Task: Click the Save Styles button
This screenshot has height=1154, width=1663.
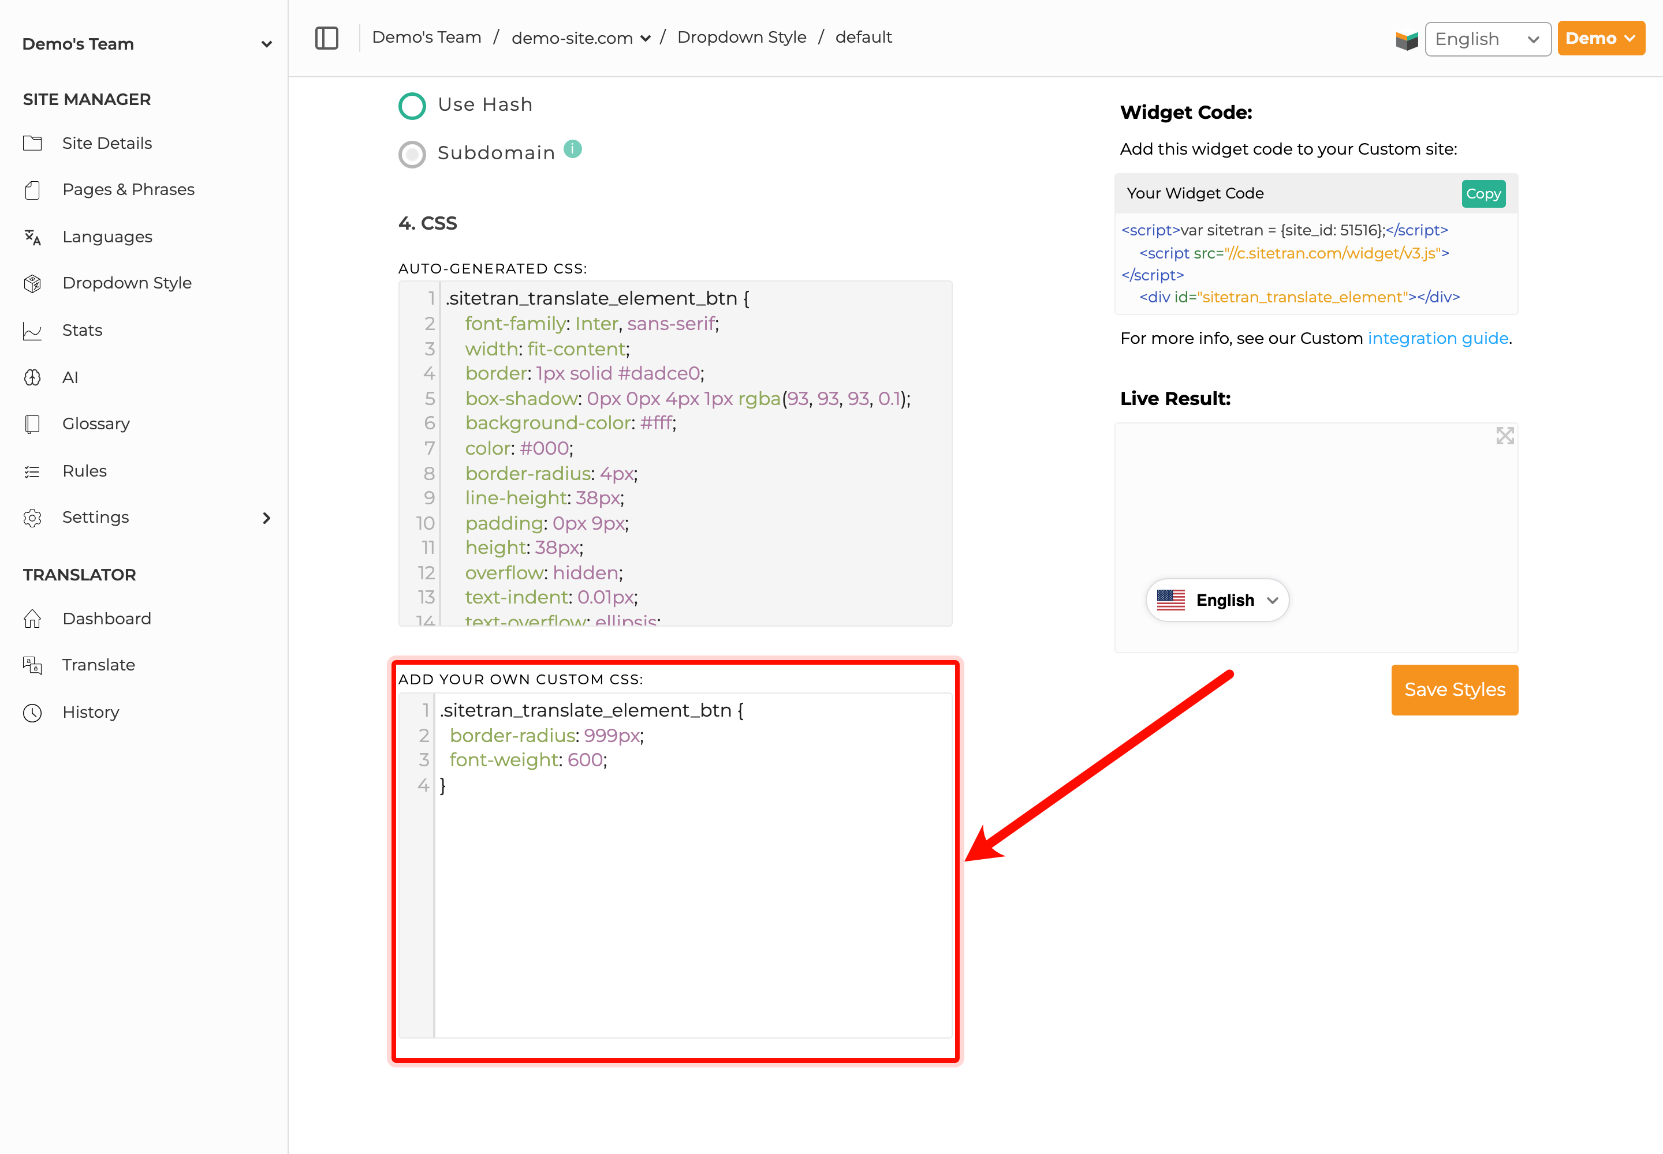Action: point(1455,690)
